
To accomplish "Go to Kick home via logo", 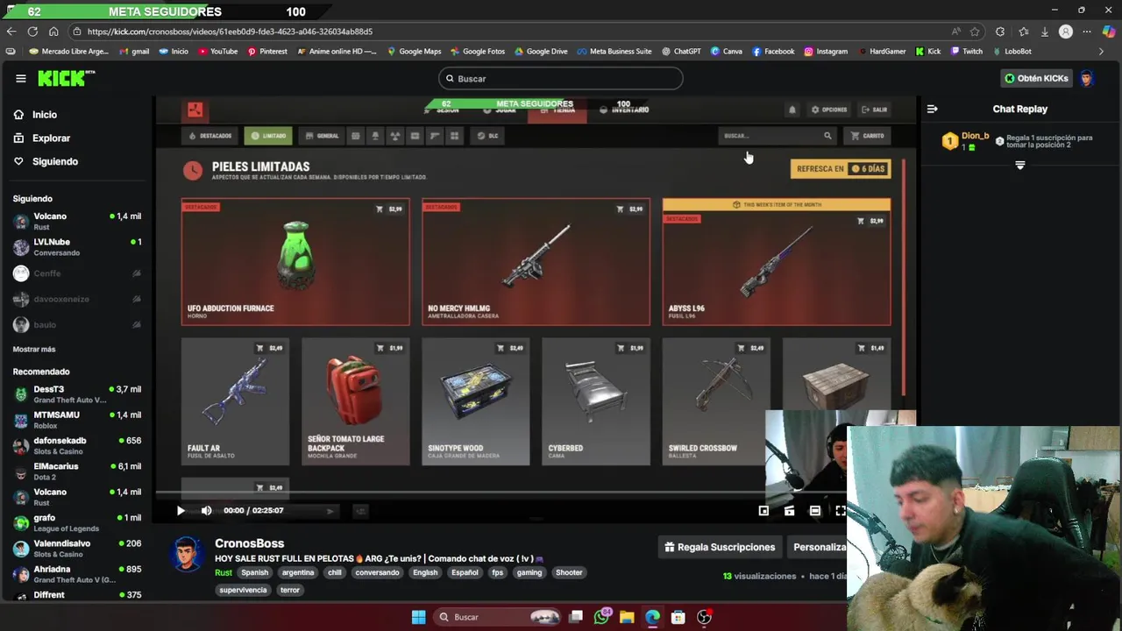I will pos(66,78).
